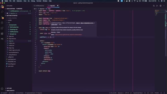Click TypeScript React language mode

point(138,93)
